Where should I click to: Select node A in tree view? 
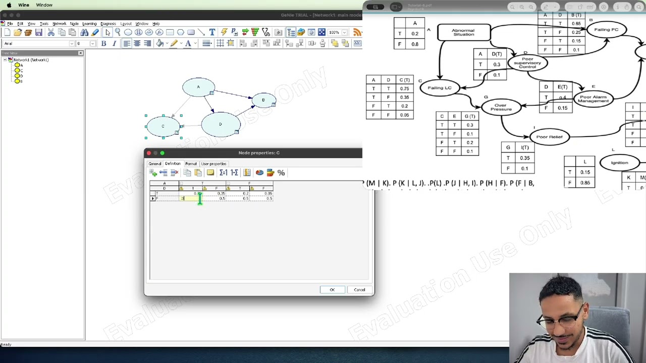point(18,65)
